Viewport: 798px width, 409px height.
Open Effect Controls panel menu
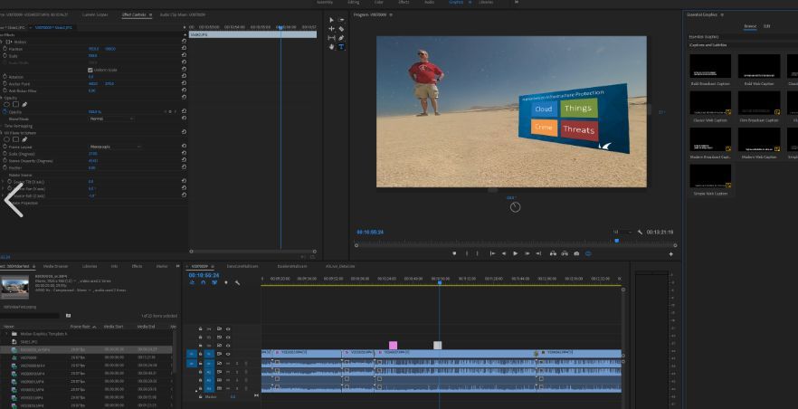coord(150,14)
